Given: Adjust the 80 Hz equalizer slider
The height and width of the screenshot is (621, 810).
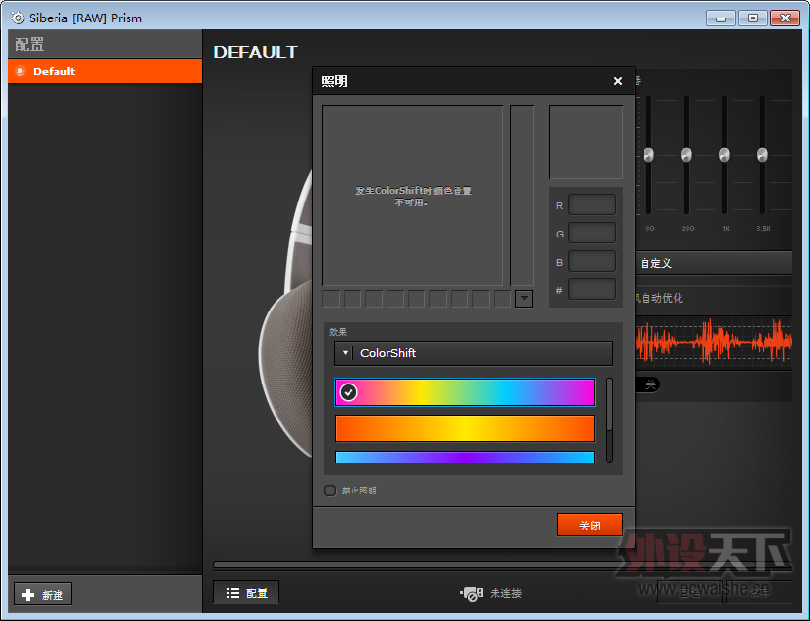Looking at the screenshot, I should [x=648, y=155].
